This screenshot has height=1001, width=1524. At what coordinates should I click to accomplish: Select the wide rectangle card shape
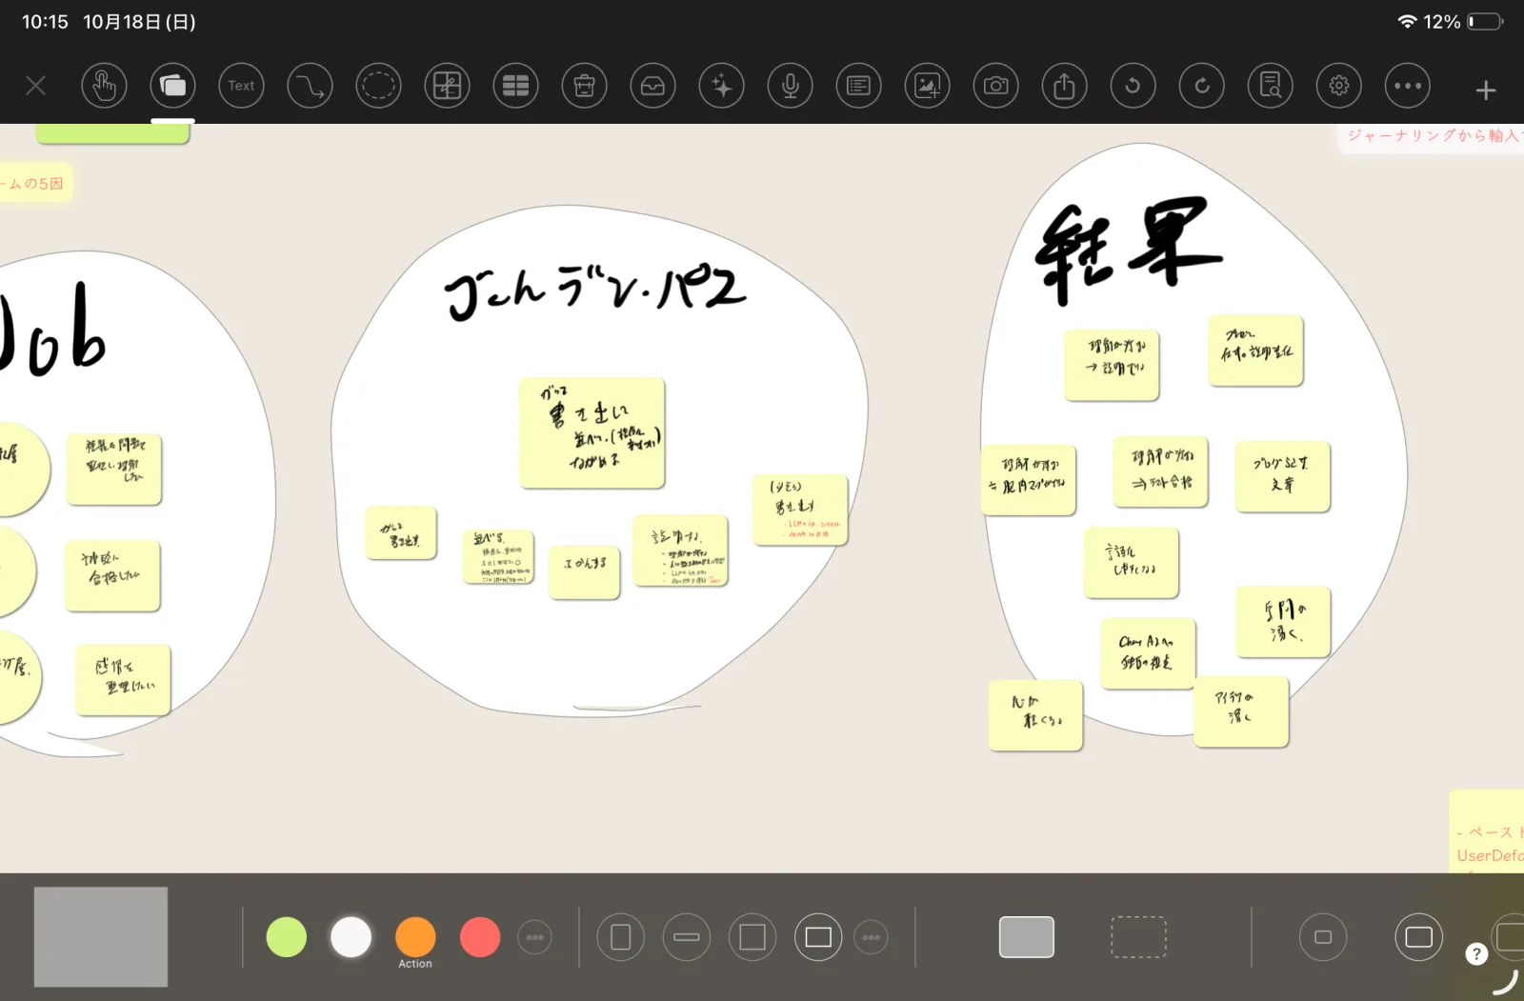tap(818, 937)
